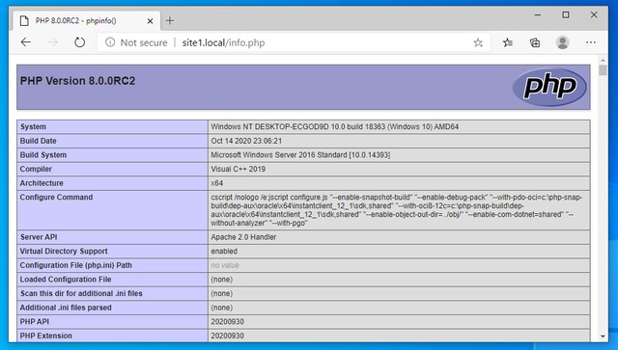Click the Loaded Configuration File label
The height and width of the screenshot is (350, 618).
click(66, 280)
